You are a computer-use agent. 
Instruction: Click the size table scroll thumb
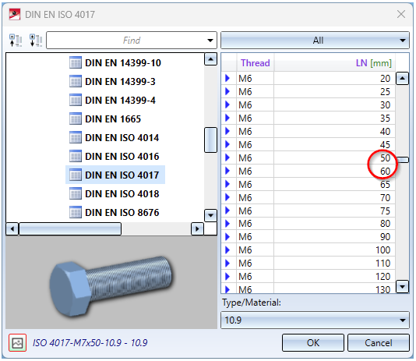point(402,160)
